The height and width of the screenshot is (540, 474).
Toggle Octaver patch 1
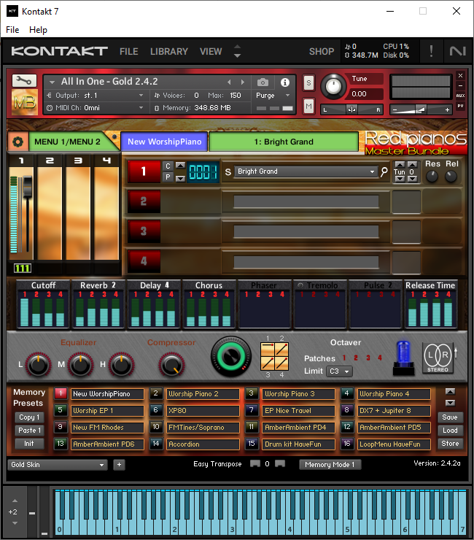tap(344, 358)
